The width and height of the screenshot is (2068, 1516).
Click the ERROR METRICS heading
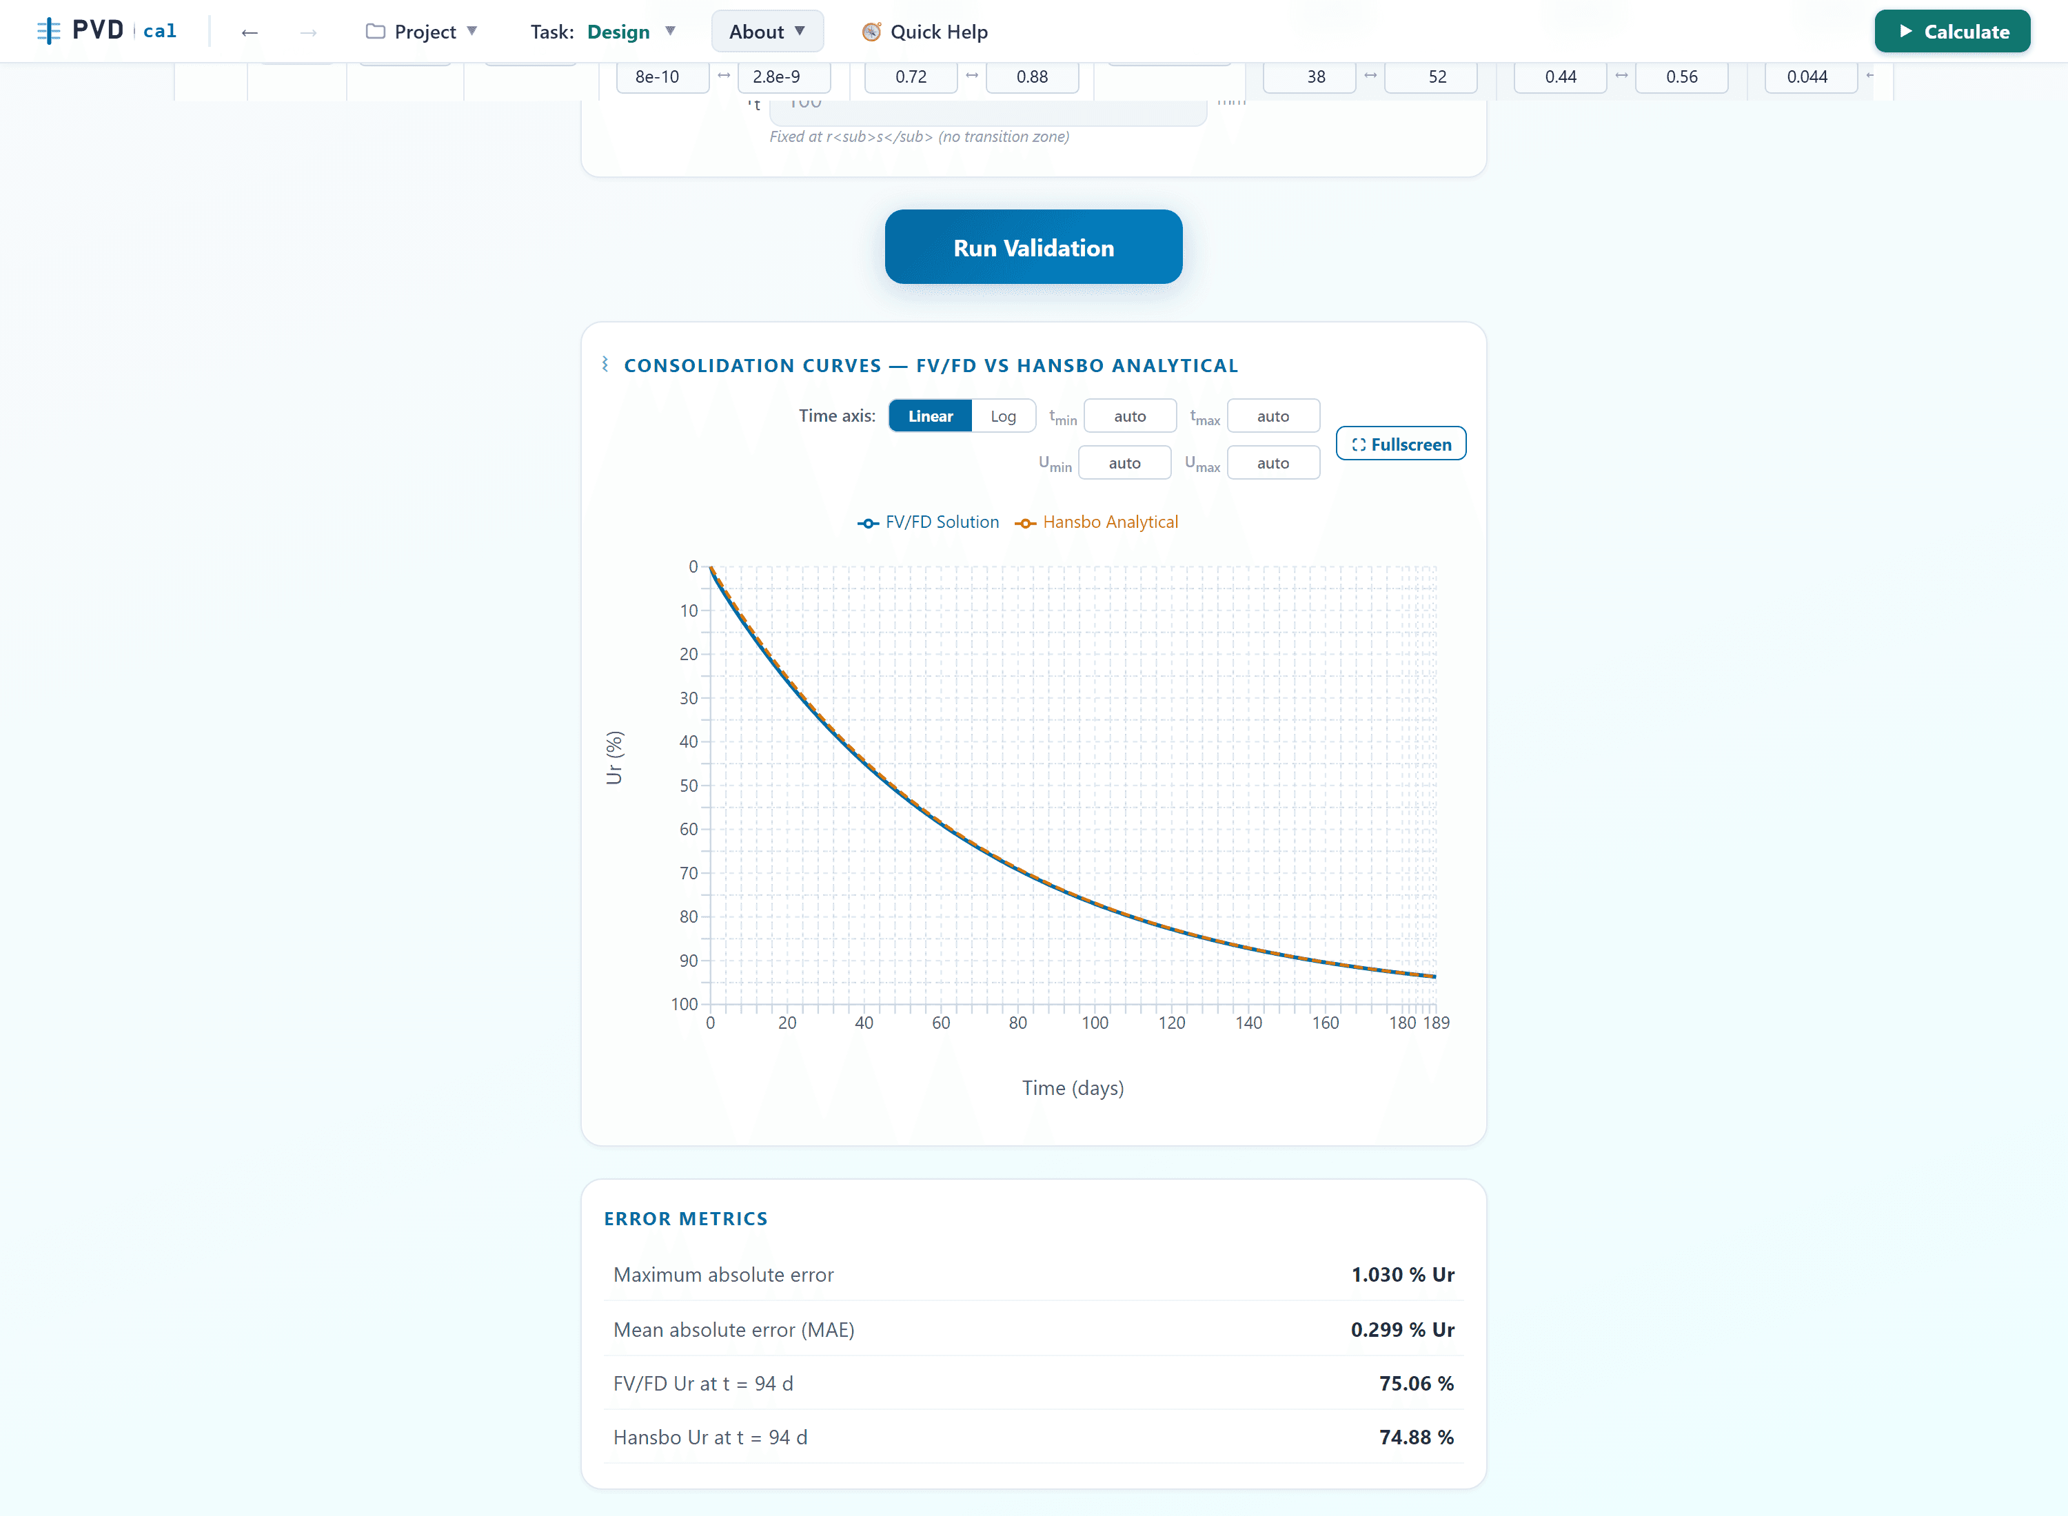(686, 1219)
